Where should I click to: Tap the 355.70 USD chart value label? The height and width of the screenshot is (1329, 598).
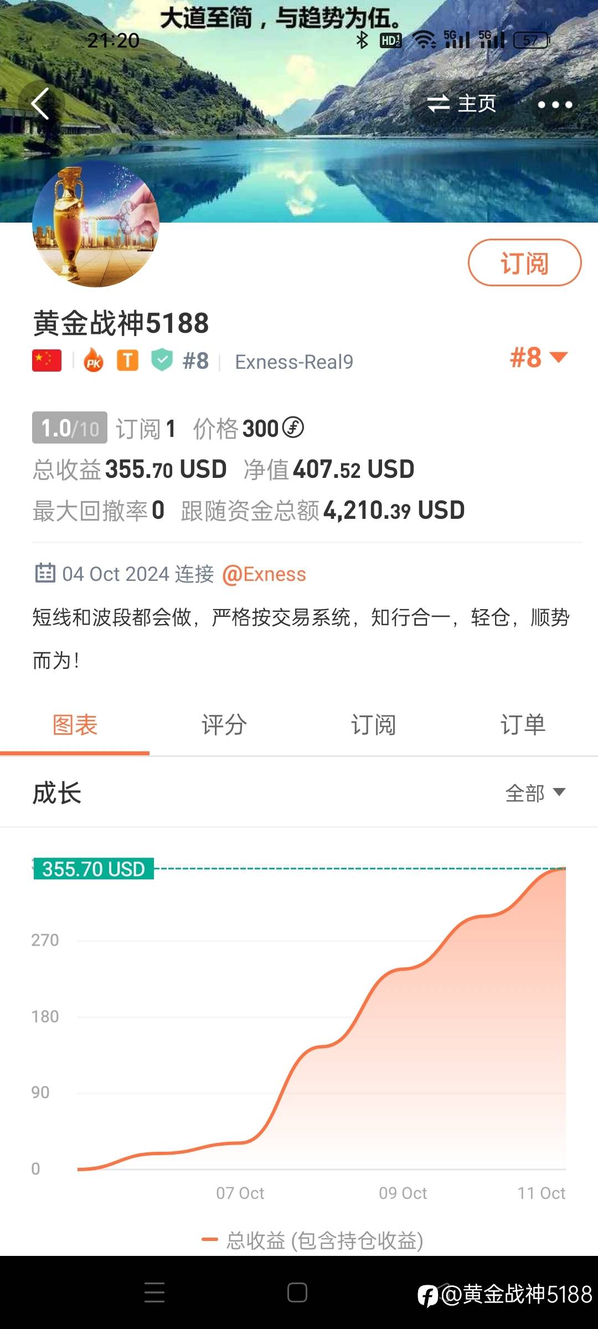[94, 869]
